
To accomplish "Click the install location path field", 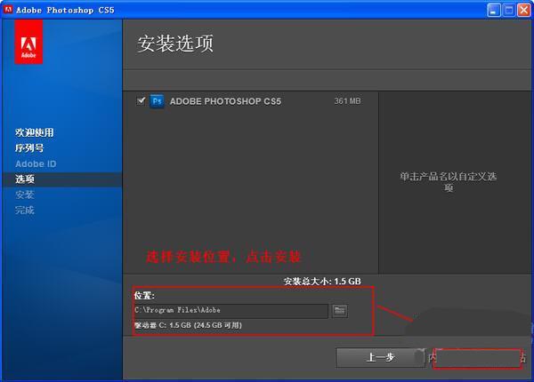I will pos(231,310).
